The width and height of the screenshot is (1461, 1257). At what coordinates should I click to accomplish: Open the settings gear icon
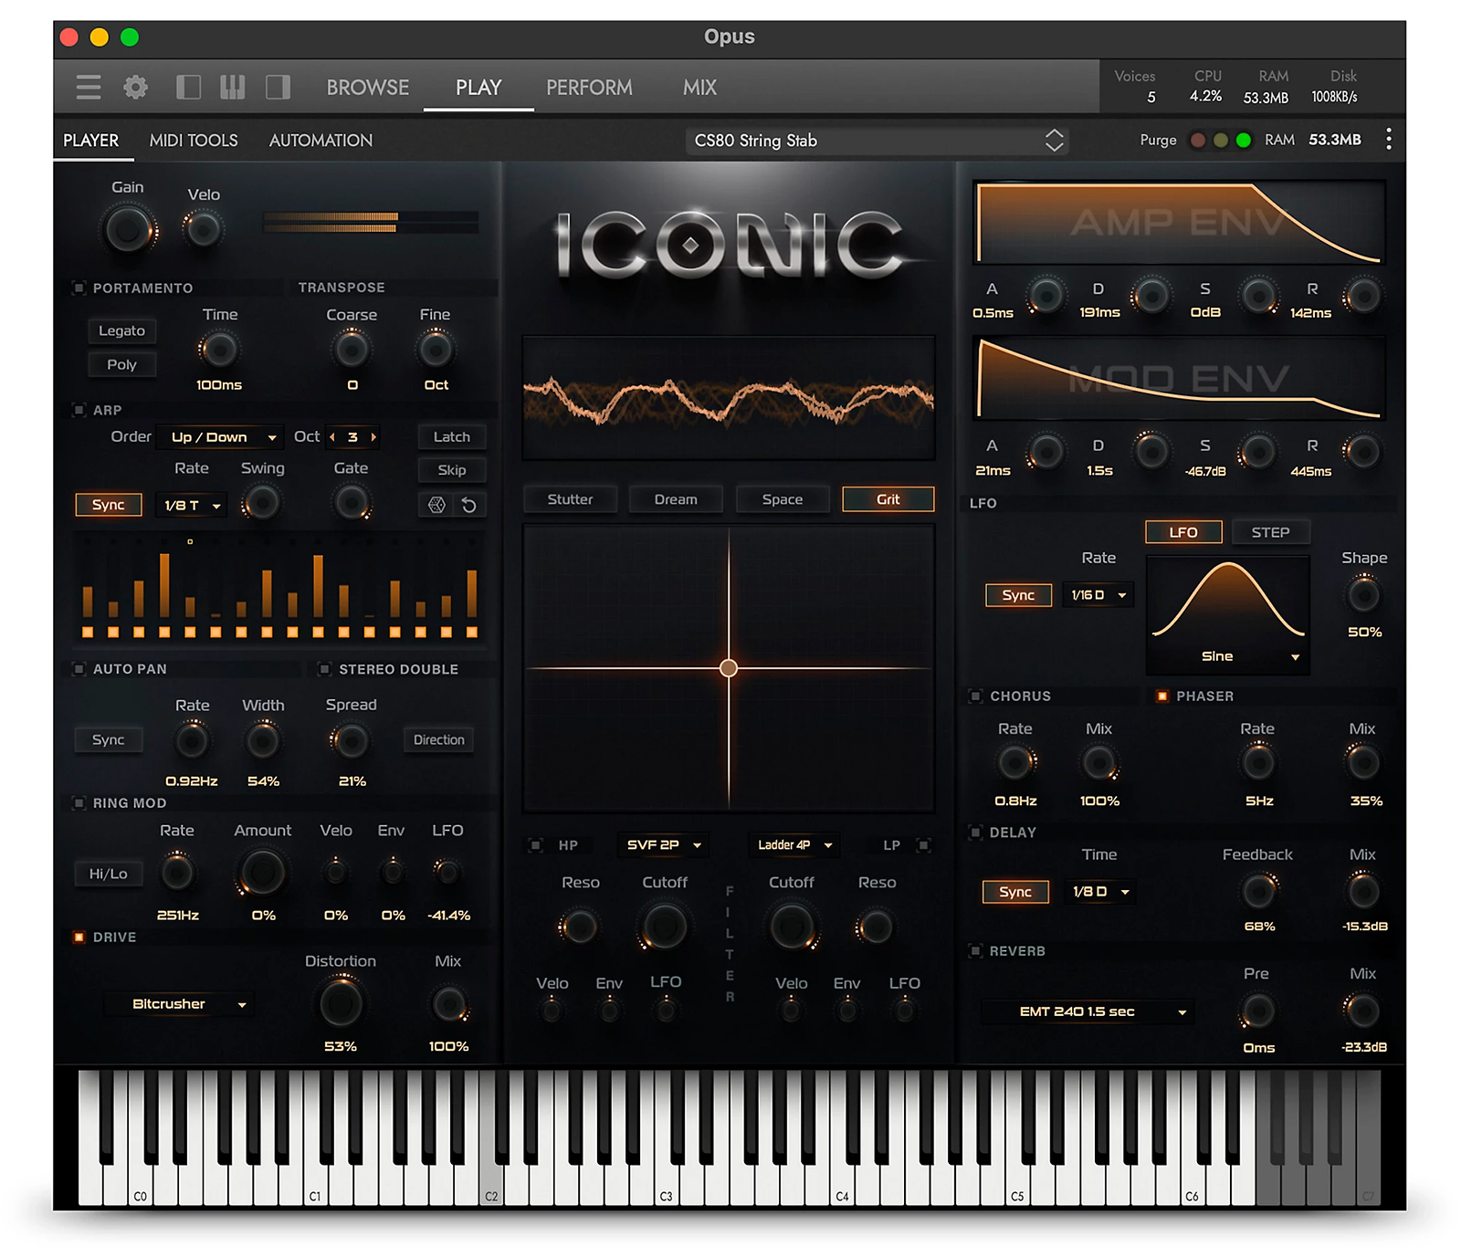(135, 88)
